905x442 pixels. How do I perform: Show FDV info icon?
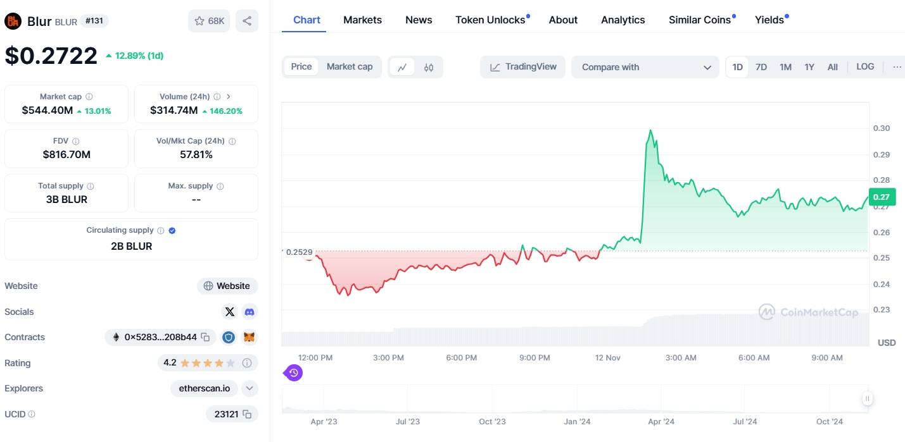(76, 142)
